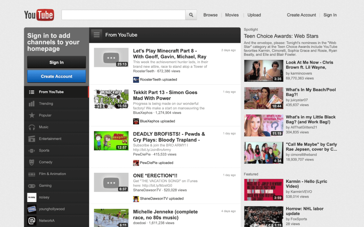The height and width of the screenshot is (227, 364).
Task: Open Karmin Hello Lyric Video thumbnail
Action: coord(264,190)
